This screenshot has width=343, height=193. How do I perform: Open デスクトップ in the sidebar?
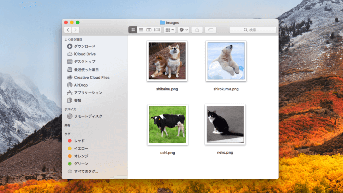(x=84, y=62)
